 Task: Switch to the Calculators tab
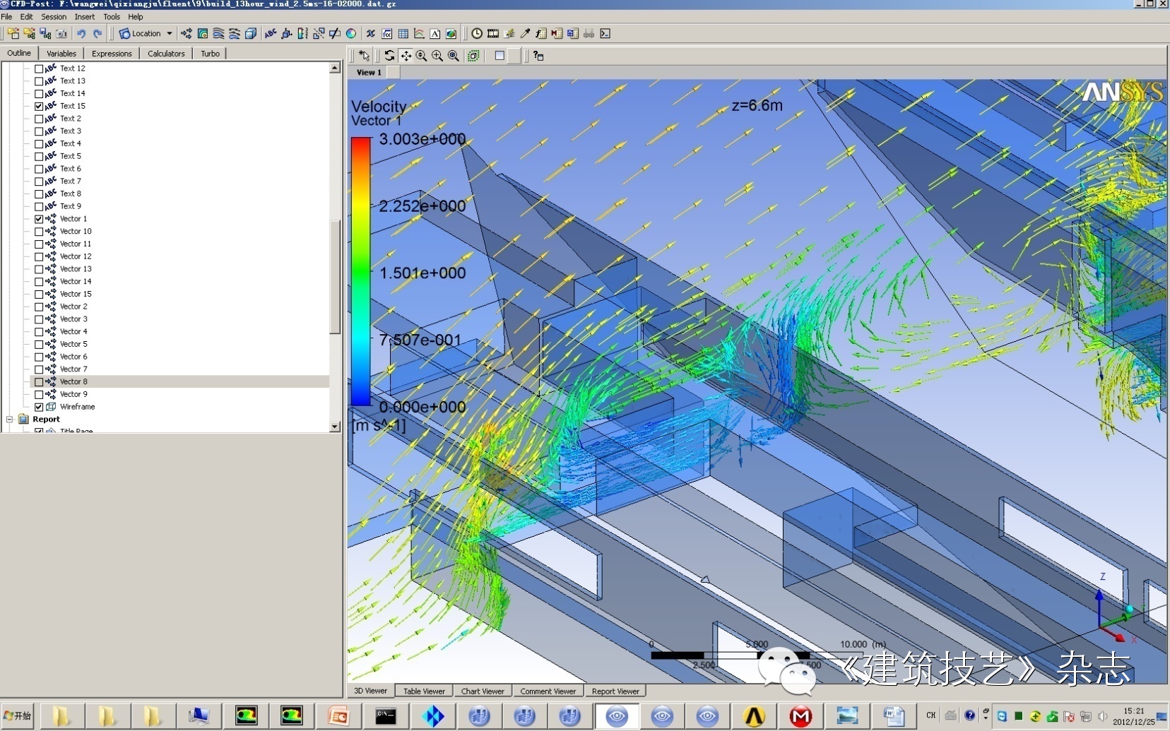(166, 54)
